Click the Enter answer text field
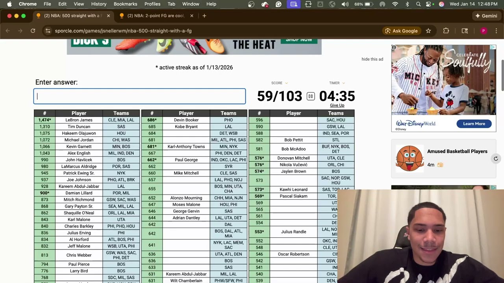Image resolution: width=504 pixels, height=283 pixels. pyautogui.click(x=140, y=96)
